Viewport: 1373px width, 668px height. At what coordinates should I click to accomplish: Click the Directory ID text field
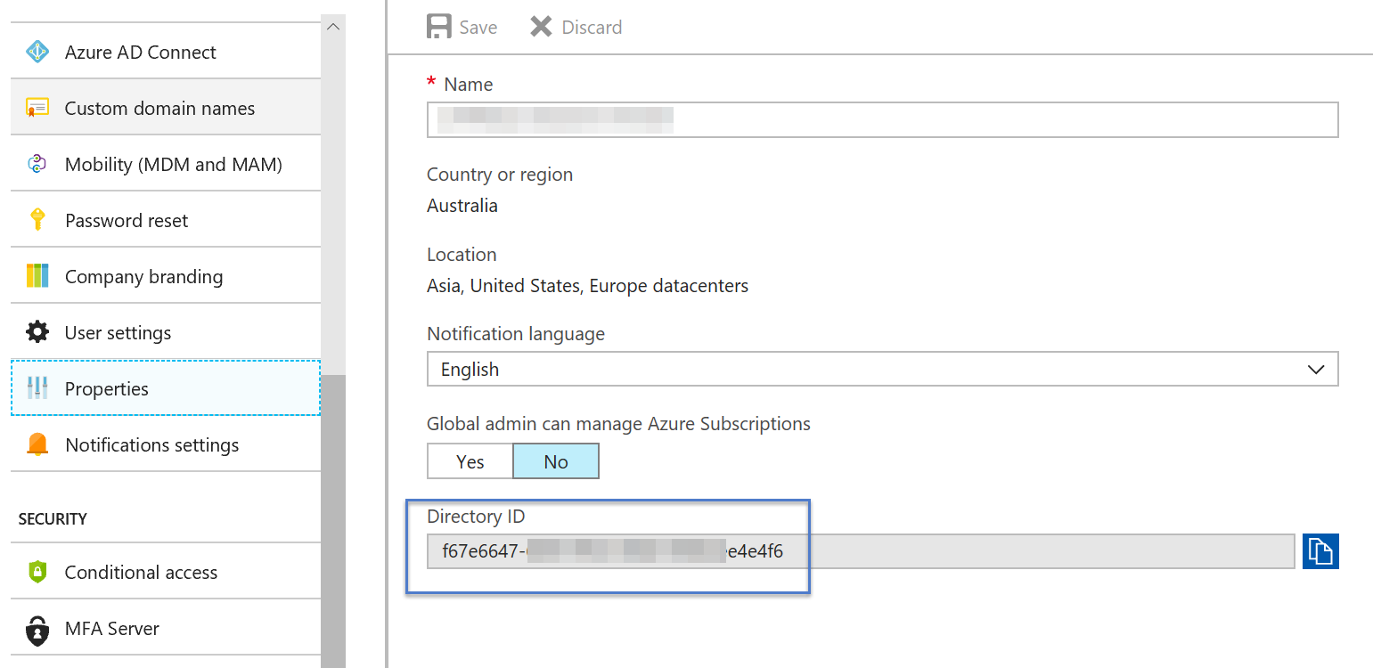click(861, 551)
